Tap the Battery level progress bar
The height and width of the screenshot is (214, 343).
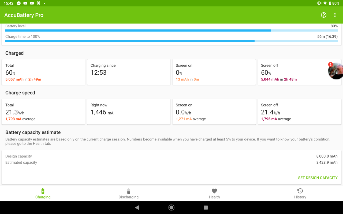pyautogui.click(x=171, y=30)
